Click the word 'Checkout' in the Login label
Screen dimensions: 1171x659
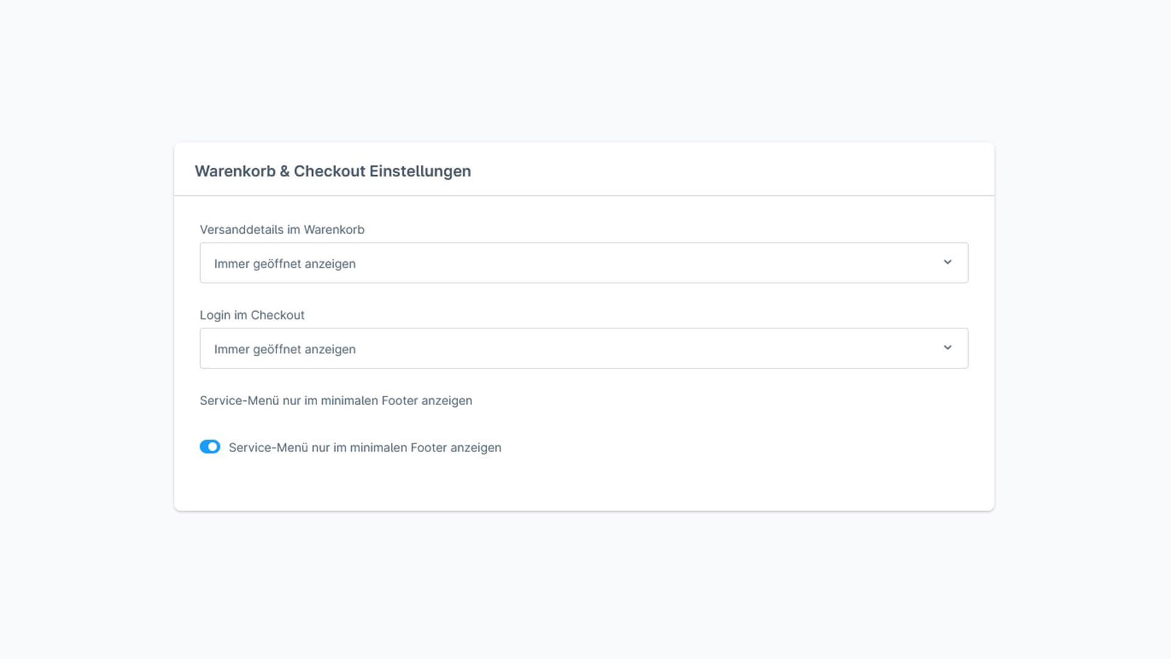click(x=278, y=315)
